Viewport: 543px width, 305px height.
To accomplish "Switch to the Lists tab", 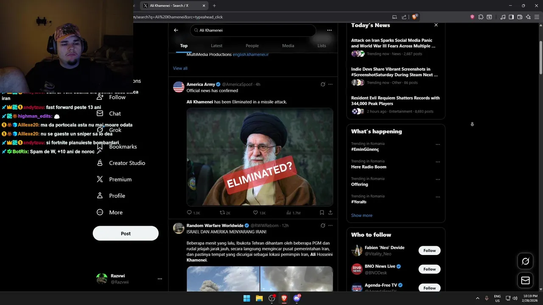I will point(322,46).
